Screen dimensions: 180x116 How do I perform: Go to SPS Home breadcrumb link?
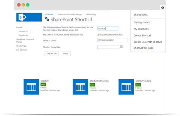click(x=49, y=15)
